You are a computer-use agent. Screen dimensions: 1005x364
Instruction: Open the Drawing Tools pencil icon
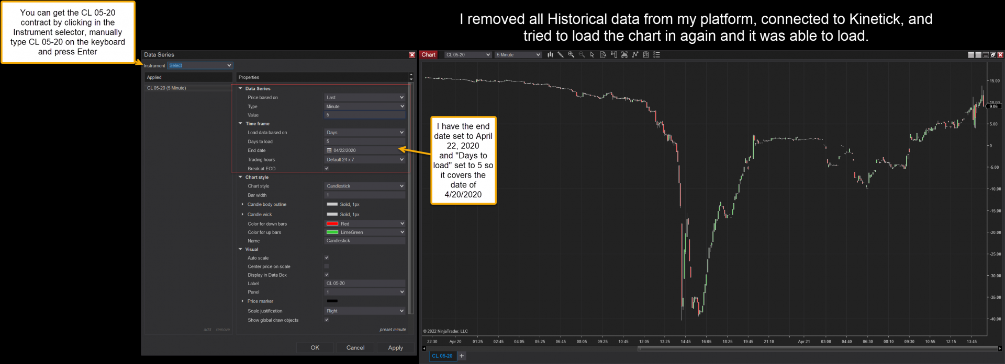(x=561, y=54)
